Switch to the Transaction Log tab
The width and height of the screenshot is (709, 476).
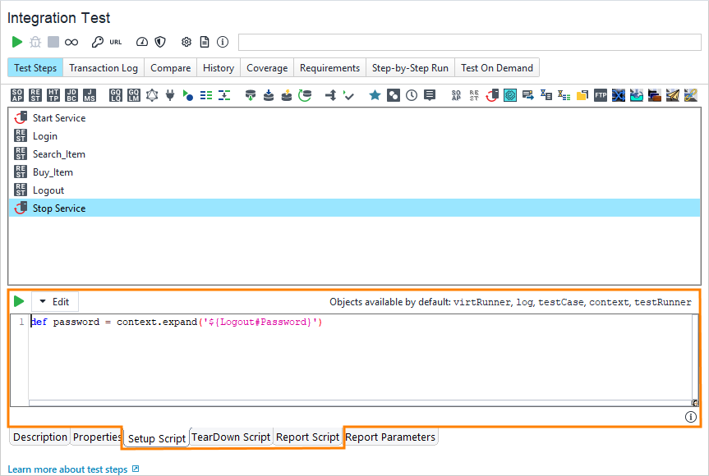[104, 68]
